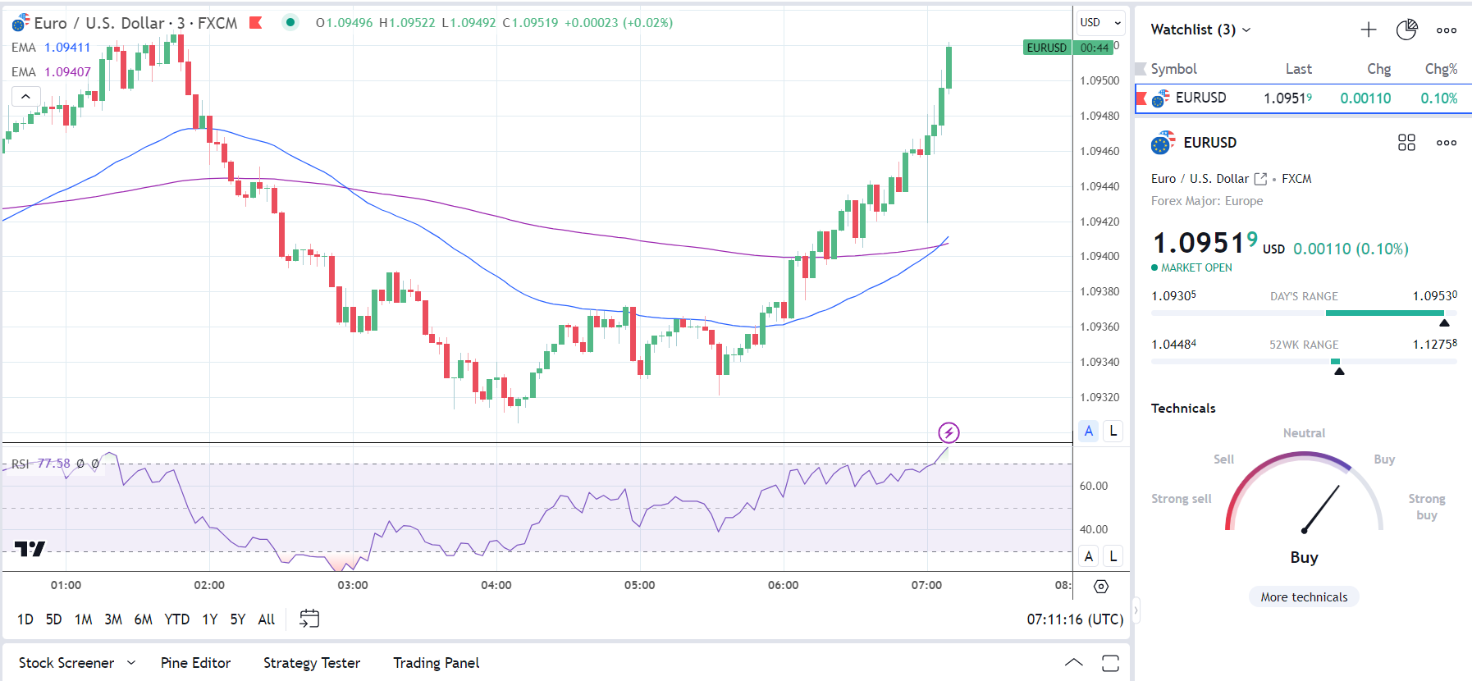Viewport: 1472px width, 681px height.
Task: Toggle auto scale A on the price chart
Action: pyautogui.click(x=1089, y=431)
